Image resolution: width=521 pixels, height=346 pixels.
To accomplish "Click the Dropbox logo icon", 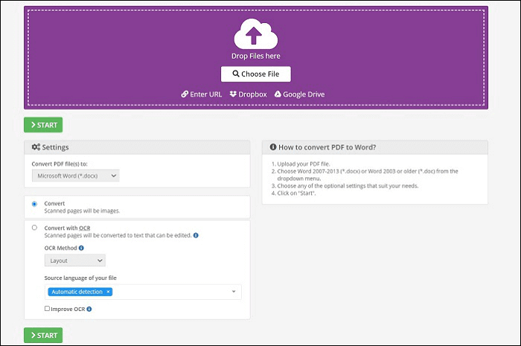I will 234,94.
